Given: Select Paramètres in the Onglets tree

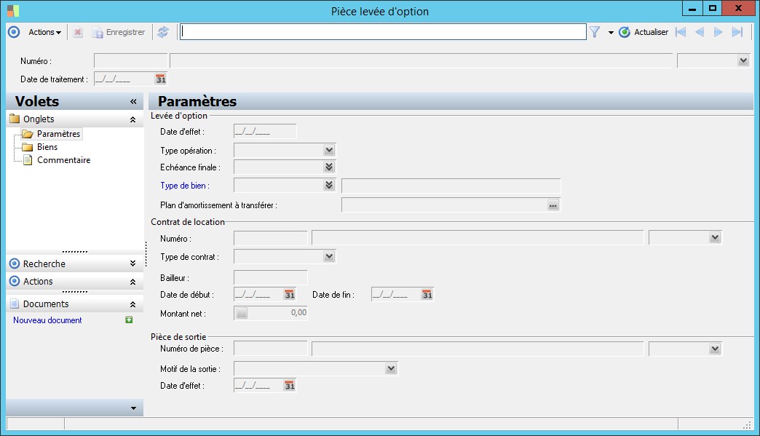Looking at the screenshot, I should tap(58, 134).
